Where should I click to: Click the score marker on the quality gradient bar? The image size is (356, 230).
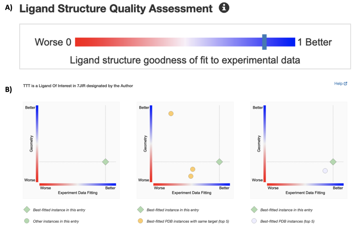click(x=264, y=42)
